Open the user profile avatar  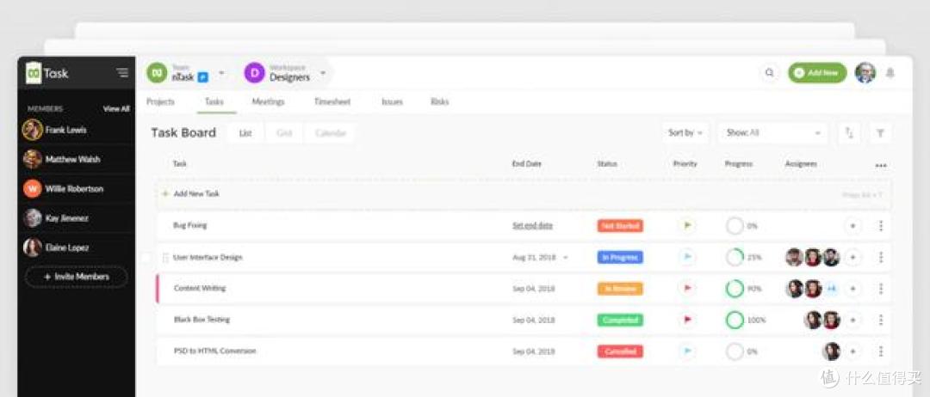tap(865, 73)
